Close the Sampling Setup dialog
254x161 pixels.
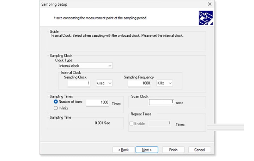(x=210, y=4)
